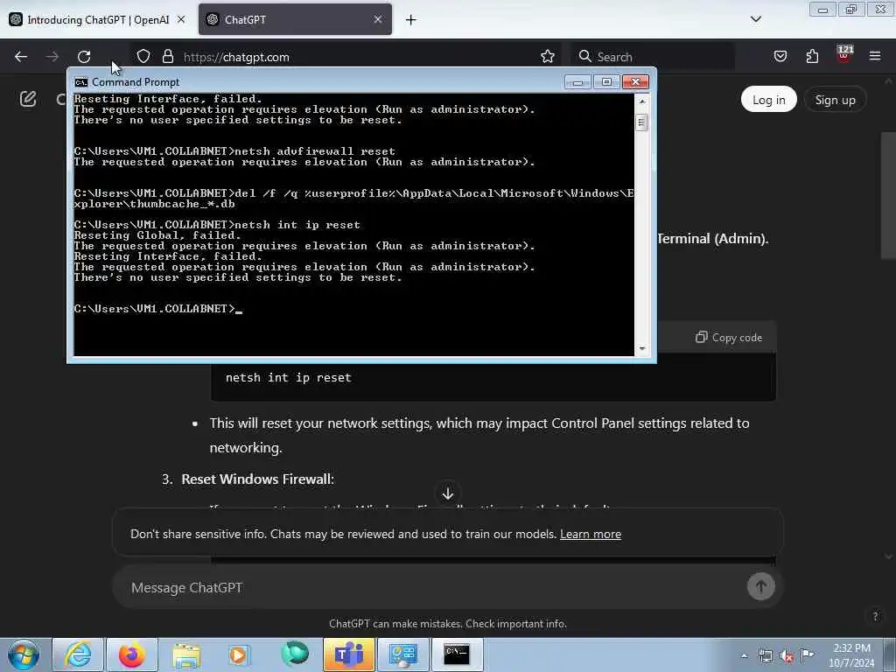This screenshot has width=896, height=672.
Task: Click the Command Prompt scrollbar up arrow
Action: (x=642, y=101)
